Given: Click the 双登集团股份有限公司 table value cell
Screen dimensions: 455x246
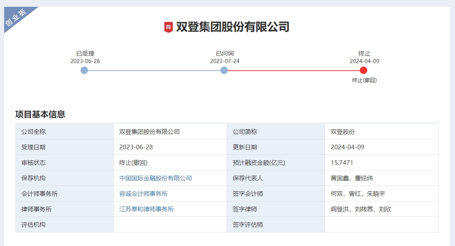Looking at the screenshot, I should click(170, 132).
